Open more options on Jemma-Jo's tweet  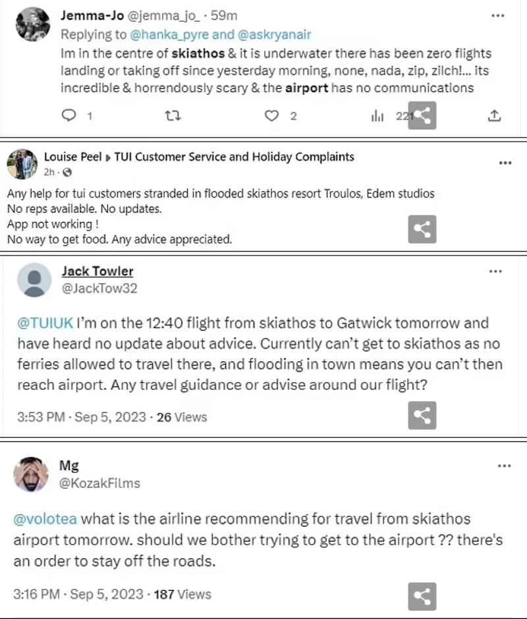[x=497, y=15]
